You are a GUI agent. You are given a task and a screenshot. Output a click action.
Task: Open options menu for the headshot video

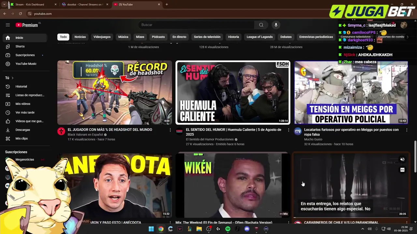[x=170, y=130]
